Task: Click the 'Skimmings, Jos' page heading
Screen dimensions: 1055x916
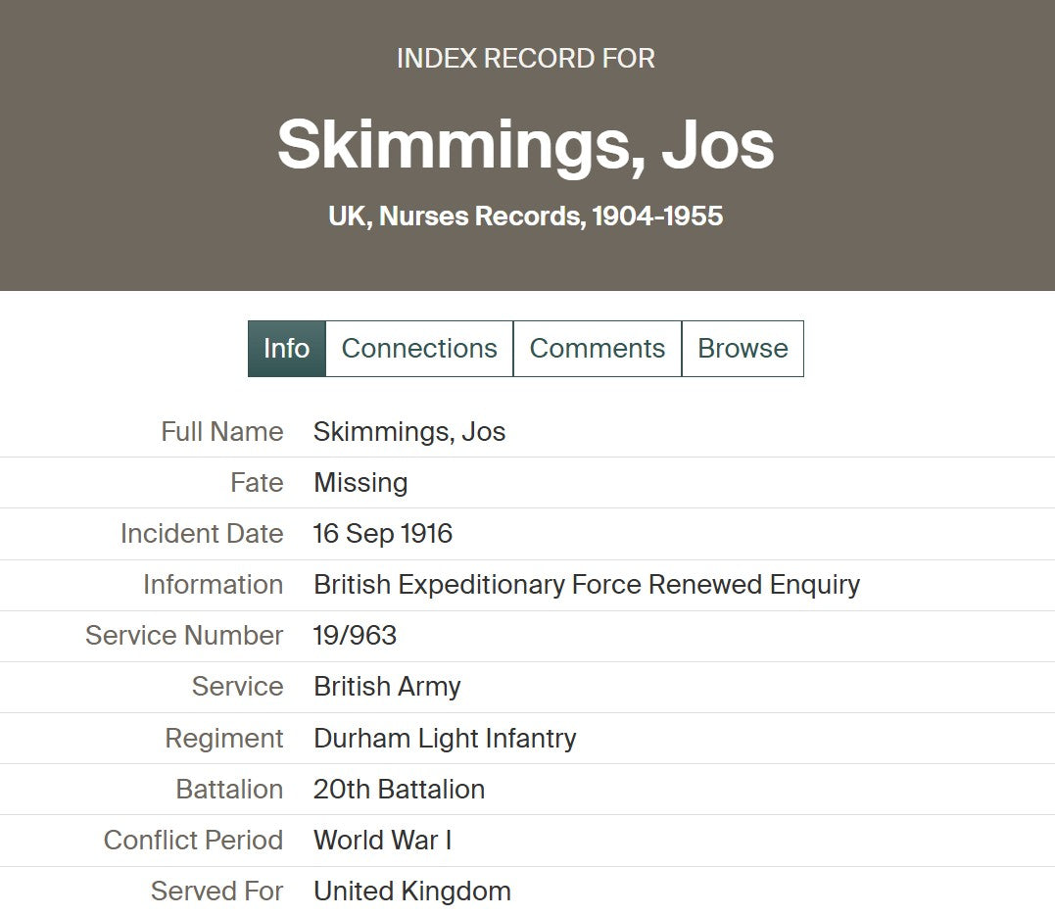Action: [526, 145]
